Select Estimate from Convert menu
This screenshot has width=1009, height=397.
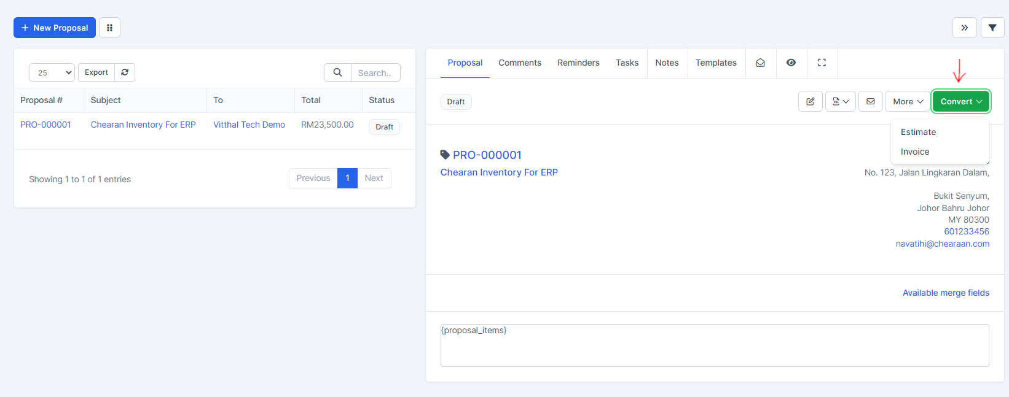pyautogui.click(x=918, y=132)
